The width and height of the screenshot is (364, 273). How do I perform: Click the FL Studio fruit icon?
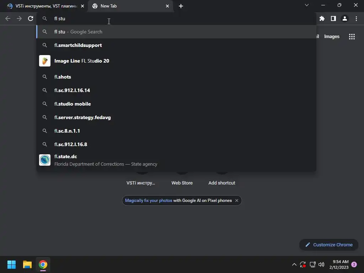45,61
